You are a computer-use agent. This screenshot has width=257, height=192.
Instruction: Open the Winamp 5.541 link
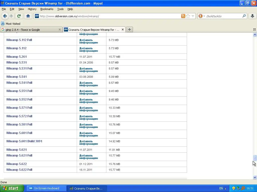tap(16, 76)
